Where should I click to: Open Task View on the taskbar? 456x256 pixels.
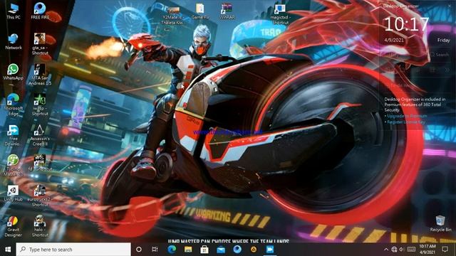click(x=155, y=250)
